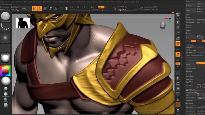The image size is (205, 115).
Task: Click the BPR render sphere icon
Action: 178,14
